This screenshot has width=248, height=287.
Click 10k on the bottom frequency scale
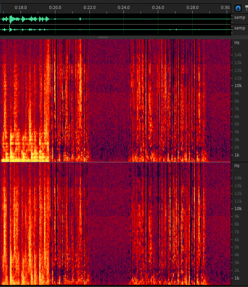(x=238, y=209)
